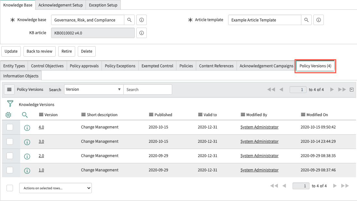Go to previous page in bottom pagination

[x=284, y=186]
